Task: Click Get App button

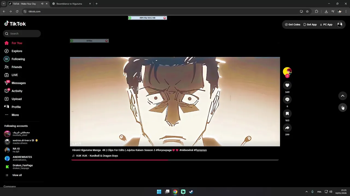Action: [310, 24]
